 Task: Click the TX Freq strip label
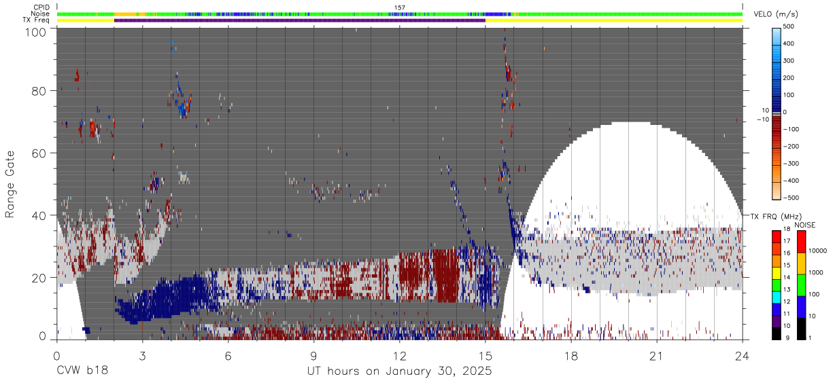tap(36, 20)
